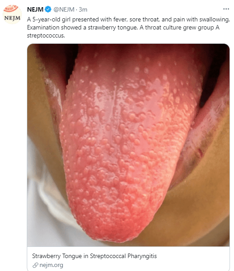The width and height of the screenshot is (234, 271).
Task: Open the @NEJM handle link
Action: tap(64, 9)
